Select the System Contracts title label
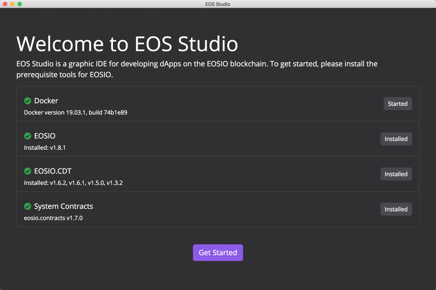 click(63, 206)
